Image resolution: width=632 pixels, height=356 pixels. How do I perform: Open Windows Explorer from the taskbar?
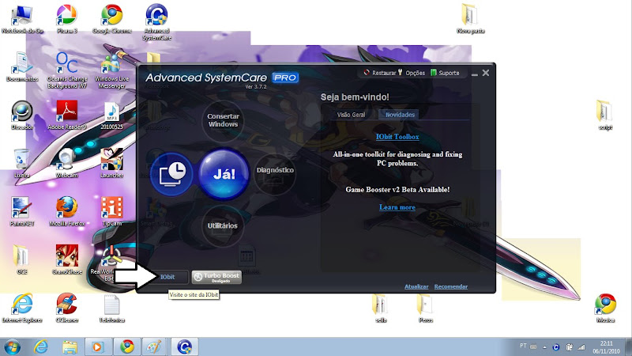point(70,347)
